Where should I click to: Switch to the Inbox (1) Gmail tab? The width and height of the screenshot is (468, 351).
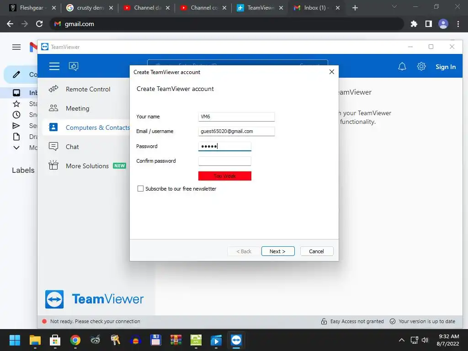[x=317, y=8]
